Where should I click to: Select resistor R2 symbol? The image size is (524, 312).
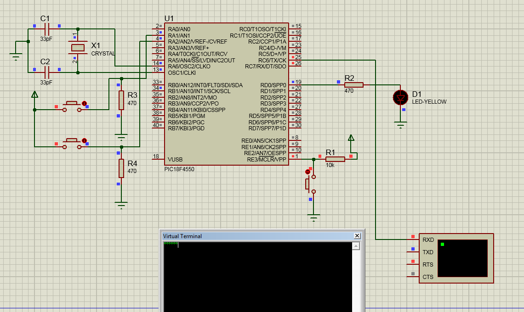click(x=354, y=85)
